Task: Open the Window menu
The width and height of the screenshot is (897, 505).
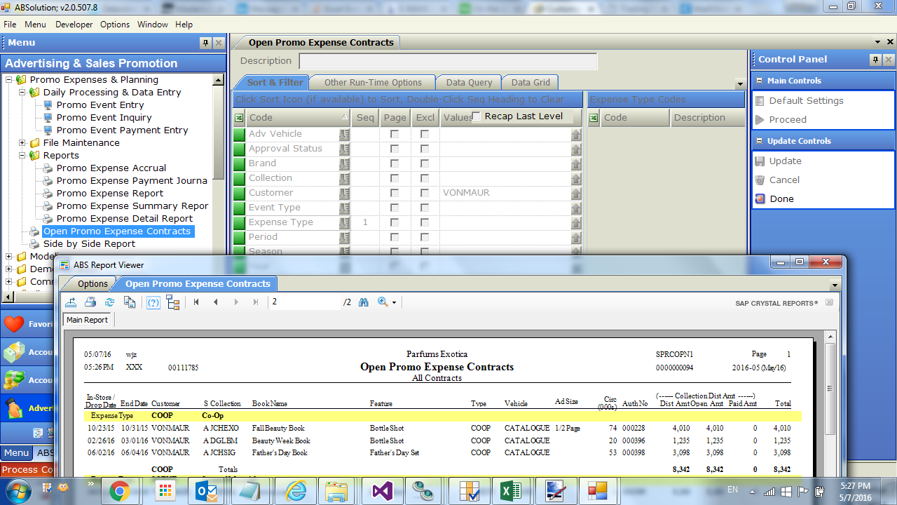Action: (x=152, y=24)
